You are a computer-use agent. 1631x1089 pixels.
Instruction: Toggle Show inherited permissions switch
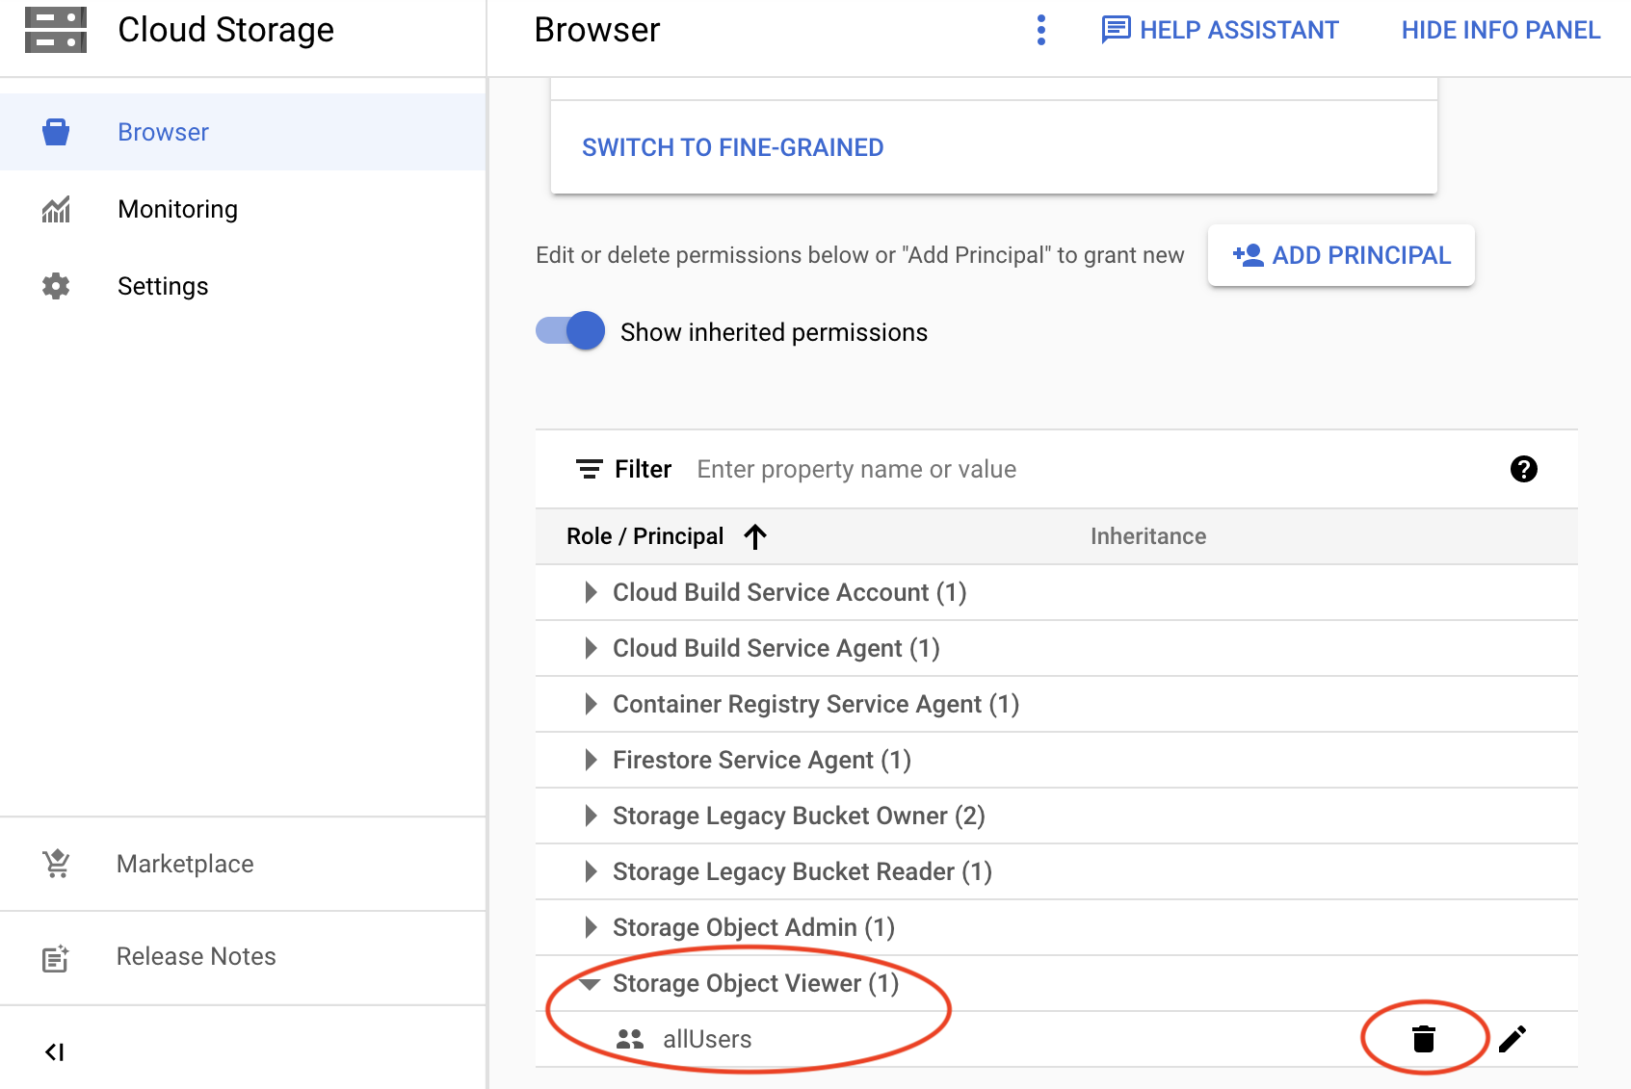(x=570, y=331)
